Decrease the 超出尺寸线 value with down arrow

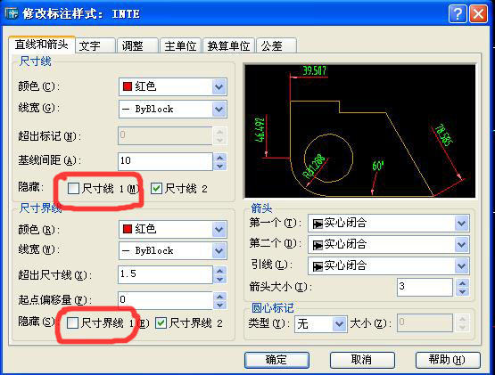(220, 279)
